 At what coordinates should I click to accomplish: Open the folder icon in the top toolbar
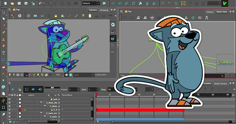(12, 3)
